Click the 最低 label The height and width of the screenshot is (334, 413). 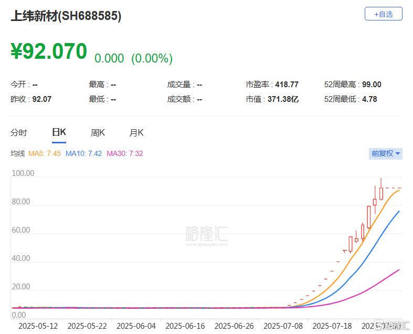pos(97,99)
